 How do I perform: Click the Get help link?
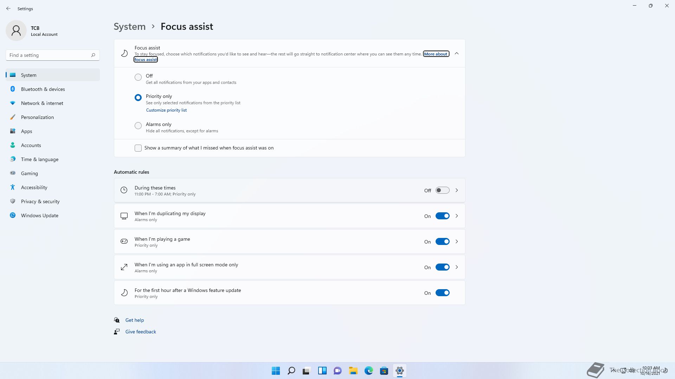pyautogui.click(x=135, y=320)
